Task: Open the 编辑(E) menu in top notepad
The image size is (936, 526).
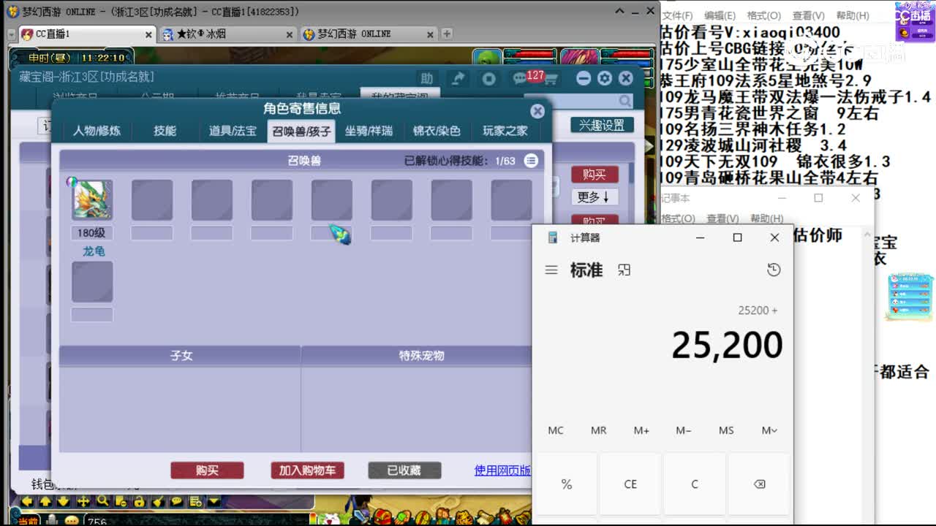Action: pos(720,15)
